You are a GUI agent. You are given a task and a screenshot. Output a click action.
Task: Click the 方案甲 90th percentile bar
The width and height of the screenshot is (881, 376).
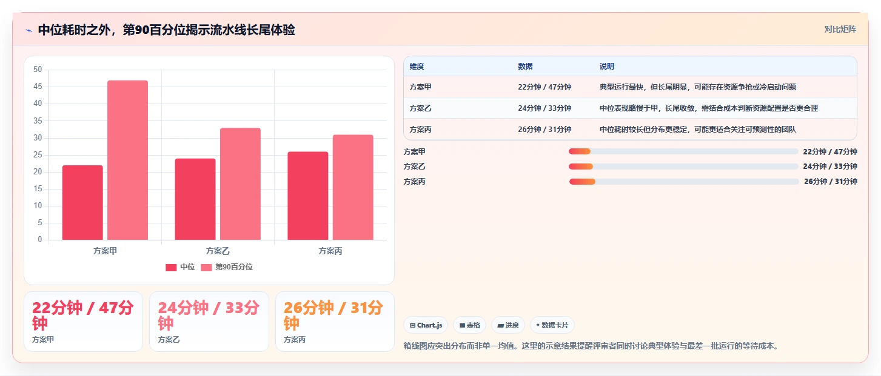(x=127, y=160)
